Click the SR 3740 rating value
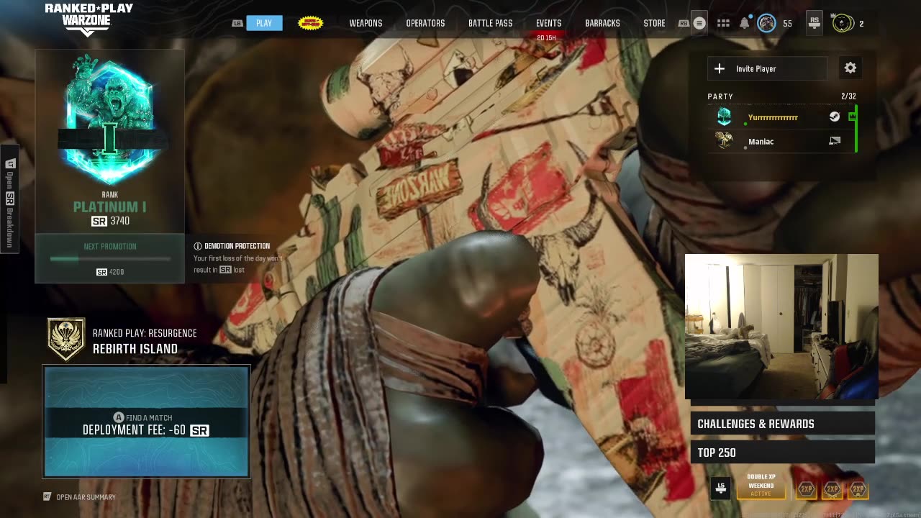The image size is (921, 518). point(110,221)
